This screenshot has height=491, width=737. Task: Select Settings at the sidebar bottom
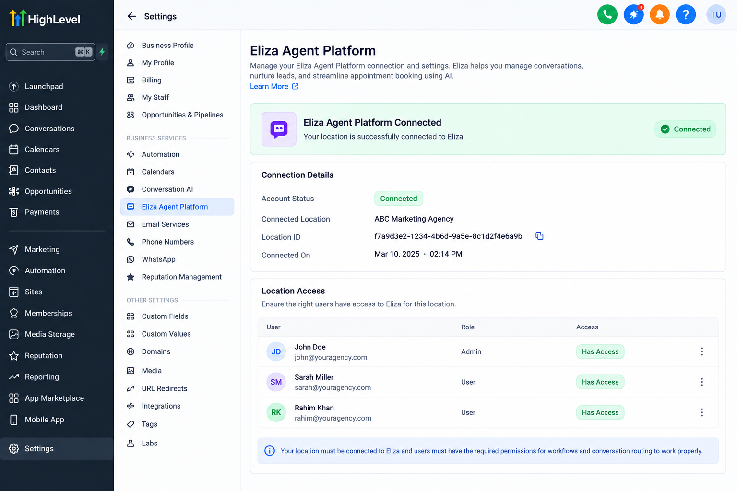click(57, 449)
